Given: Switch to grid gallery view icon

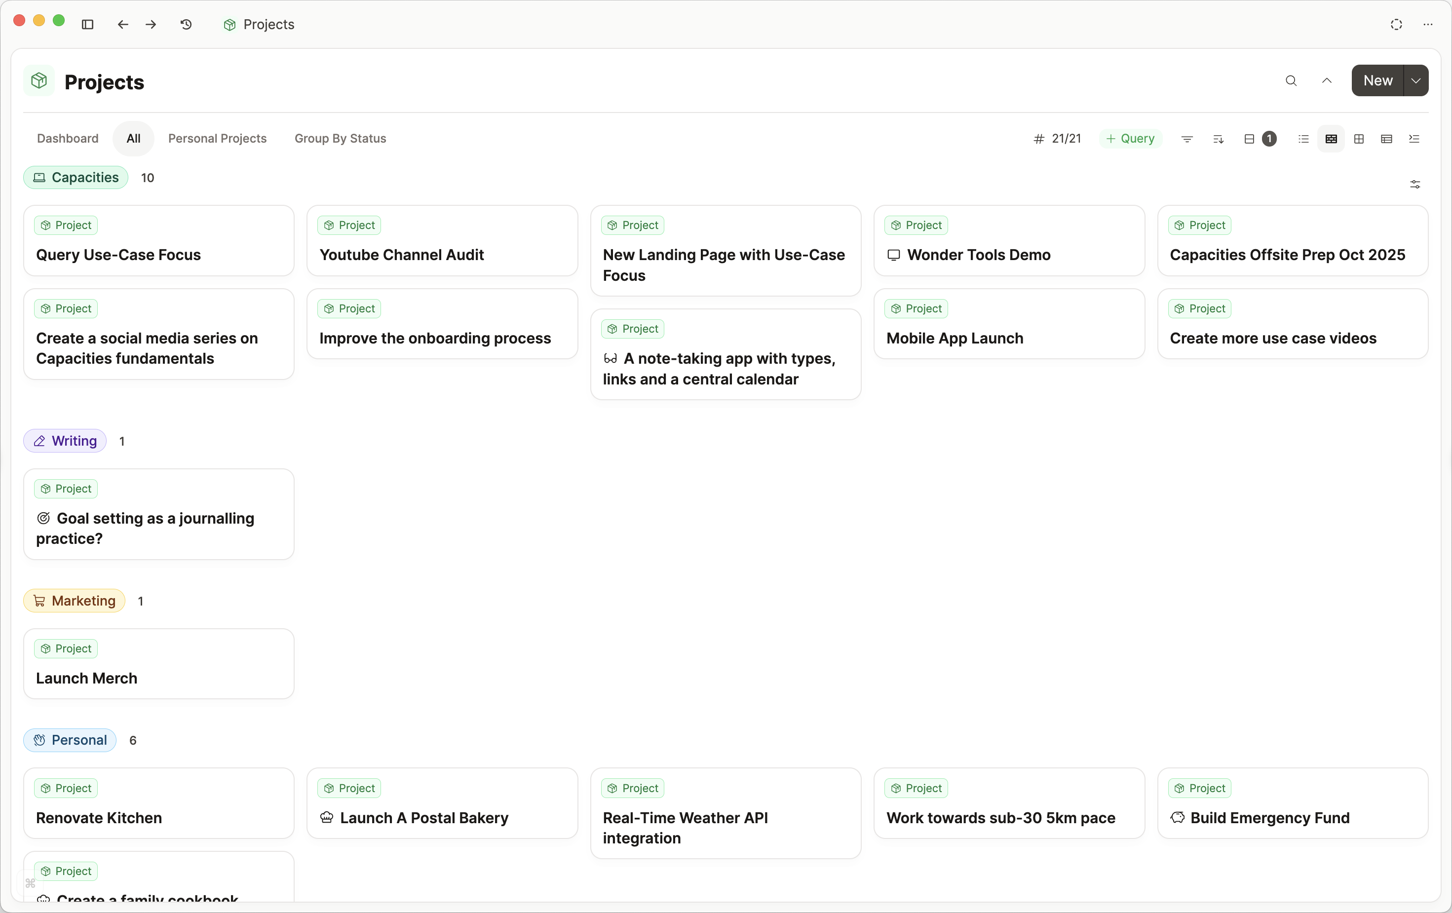Looking at the screenshot, I should 1359,139.
